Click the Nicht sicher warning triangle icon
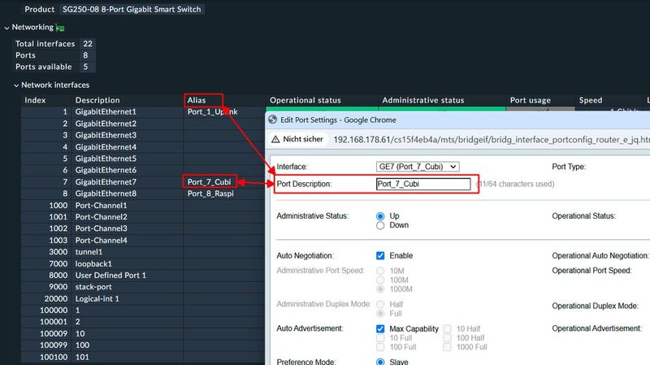The image size is (650, 365). pyautogui.click(x=275, y=139)
